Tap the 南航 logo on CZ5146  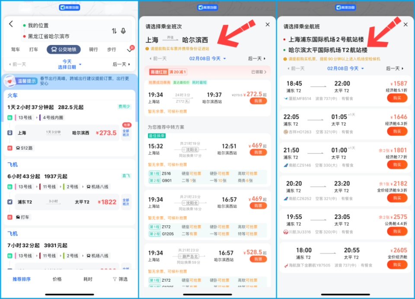click(x=286, y=165)
